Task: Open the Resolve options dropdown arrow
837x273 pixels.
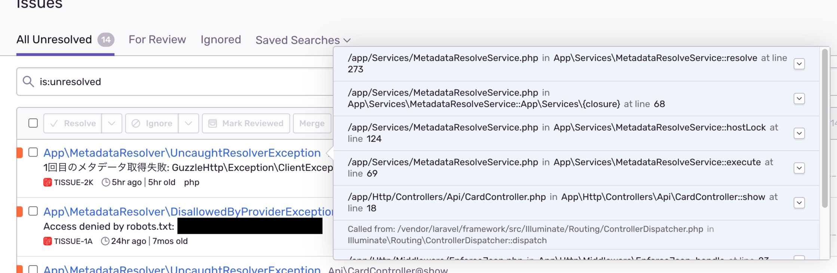Action: pyautogui.click(x=111, y=123)
